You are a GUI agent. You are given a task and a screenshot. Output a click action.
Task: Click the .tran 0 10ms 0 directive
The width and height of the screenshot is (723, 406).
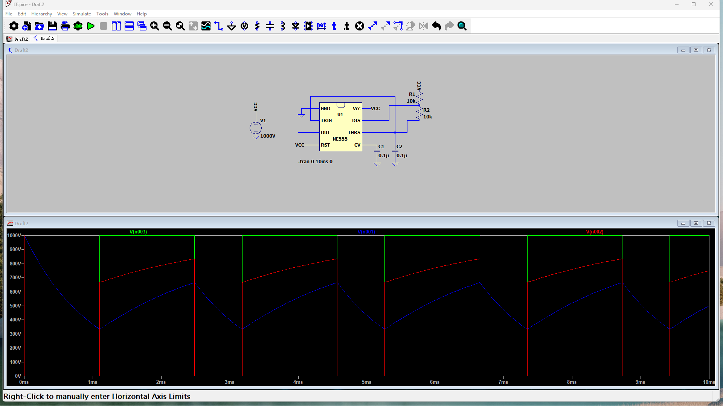(x=315, y=162)
